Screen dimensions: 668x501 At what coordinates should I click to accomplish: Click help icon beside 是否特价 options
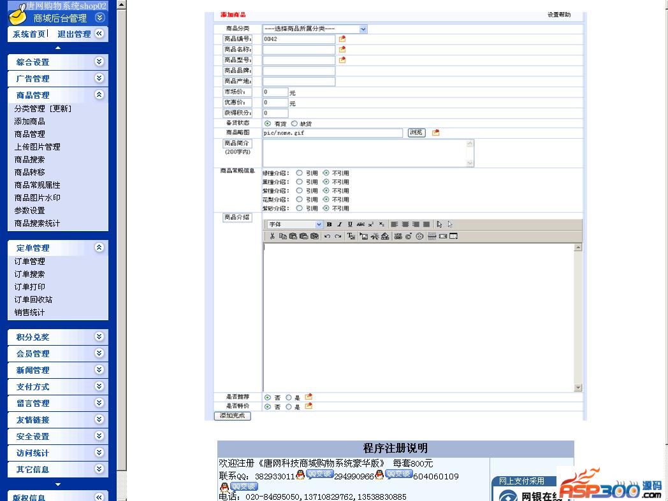[309, 406]
